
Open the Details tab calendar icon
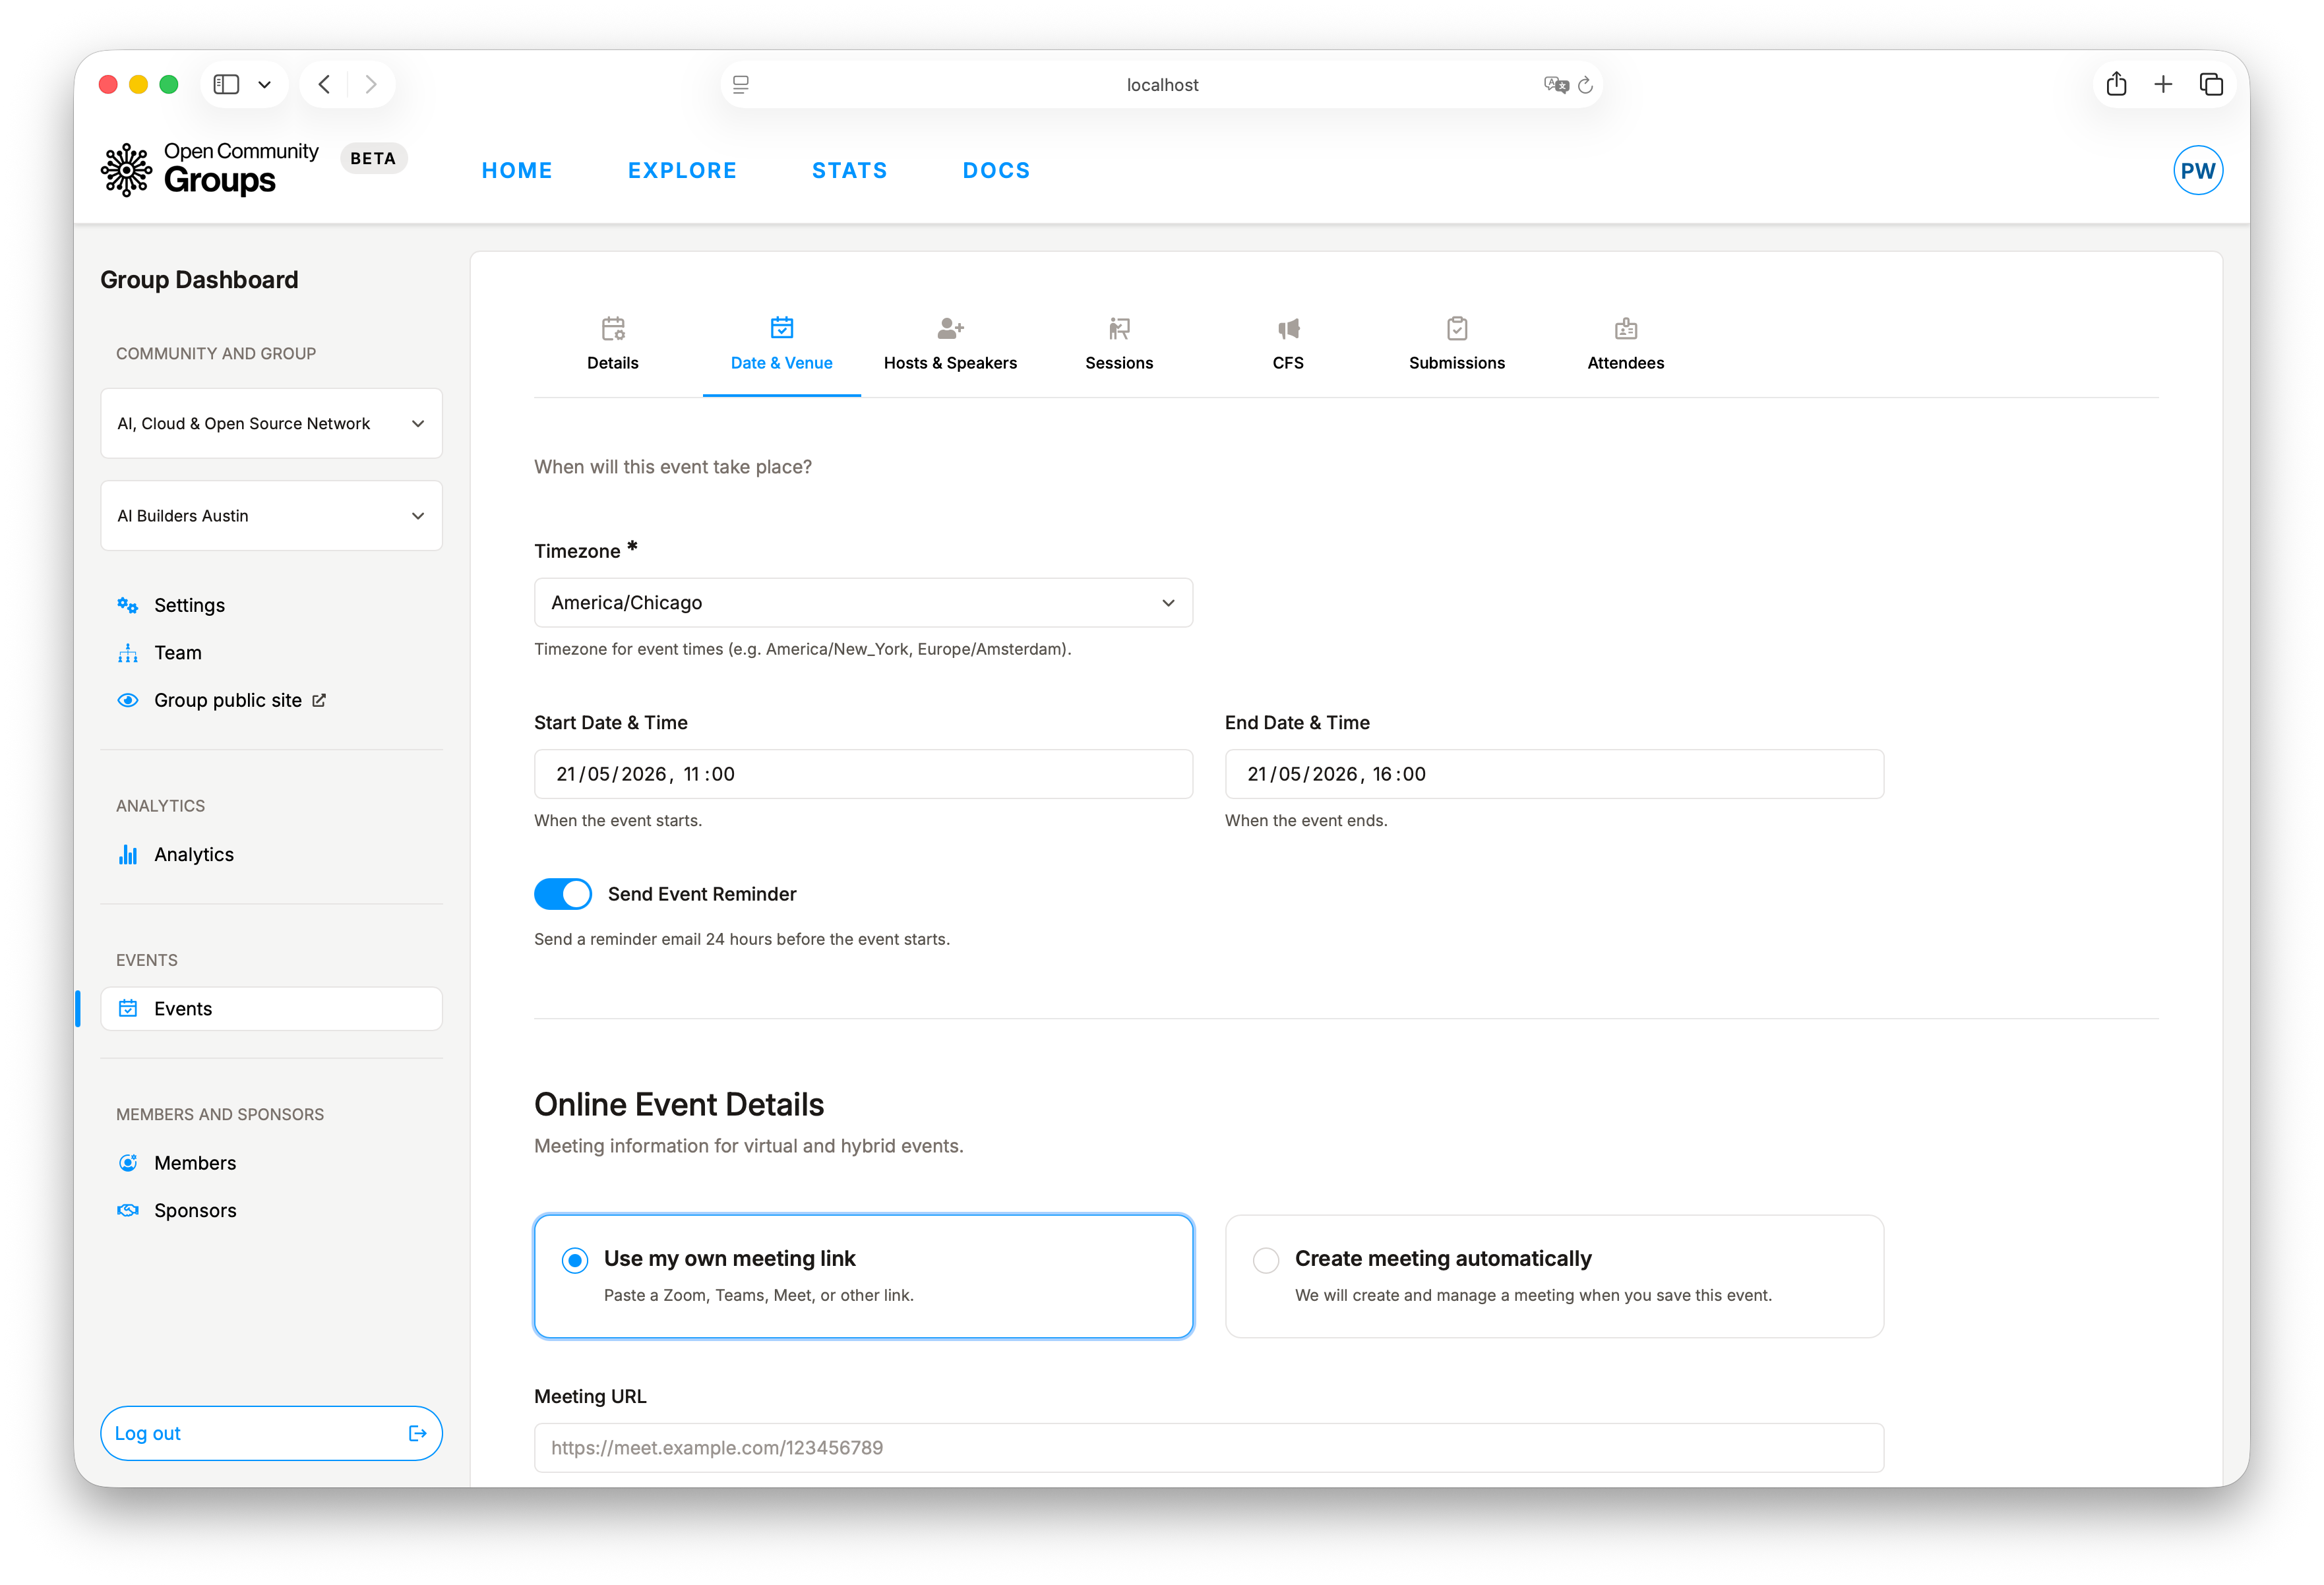tap(613, 328)
